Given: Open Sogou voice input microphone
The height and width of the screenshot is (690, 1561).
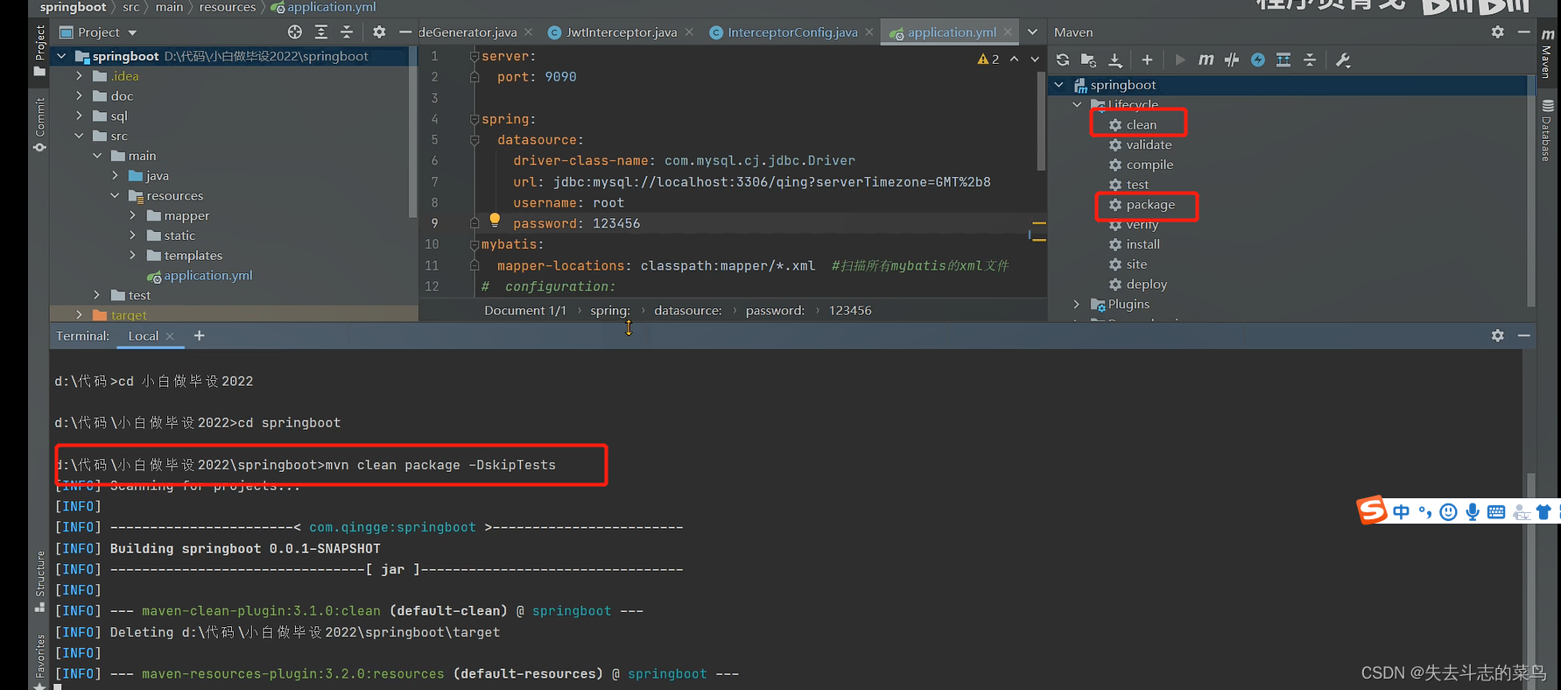Looking at the screenshot, I should click(1473, 512).
